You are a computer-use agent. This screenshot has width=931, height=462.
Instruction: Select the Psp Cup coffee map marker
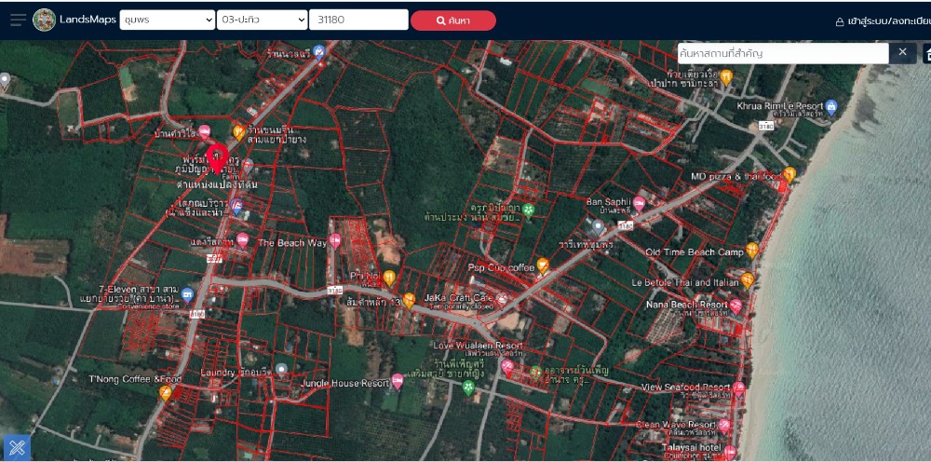(x=543, y=266)
